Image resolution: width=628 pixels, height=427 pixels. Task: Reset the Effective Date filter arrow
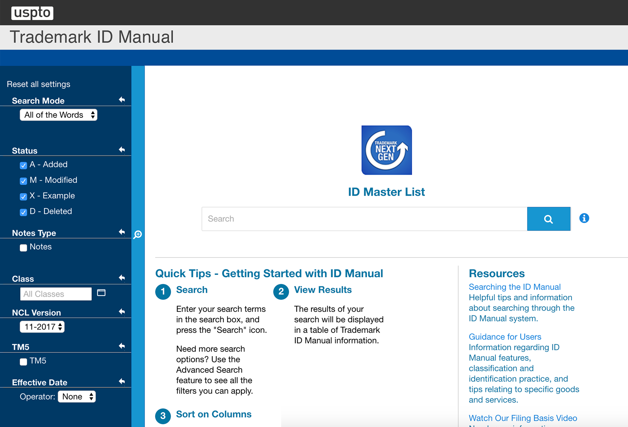click(122, 382)
